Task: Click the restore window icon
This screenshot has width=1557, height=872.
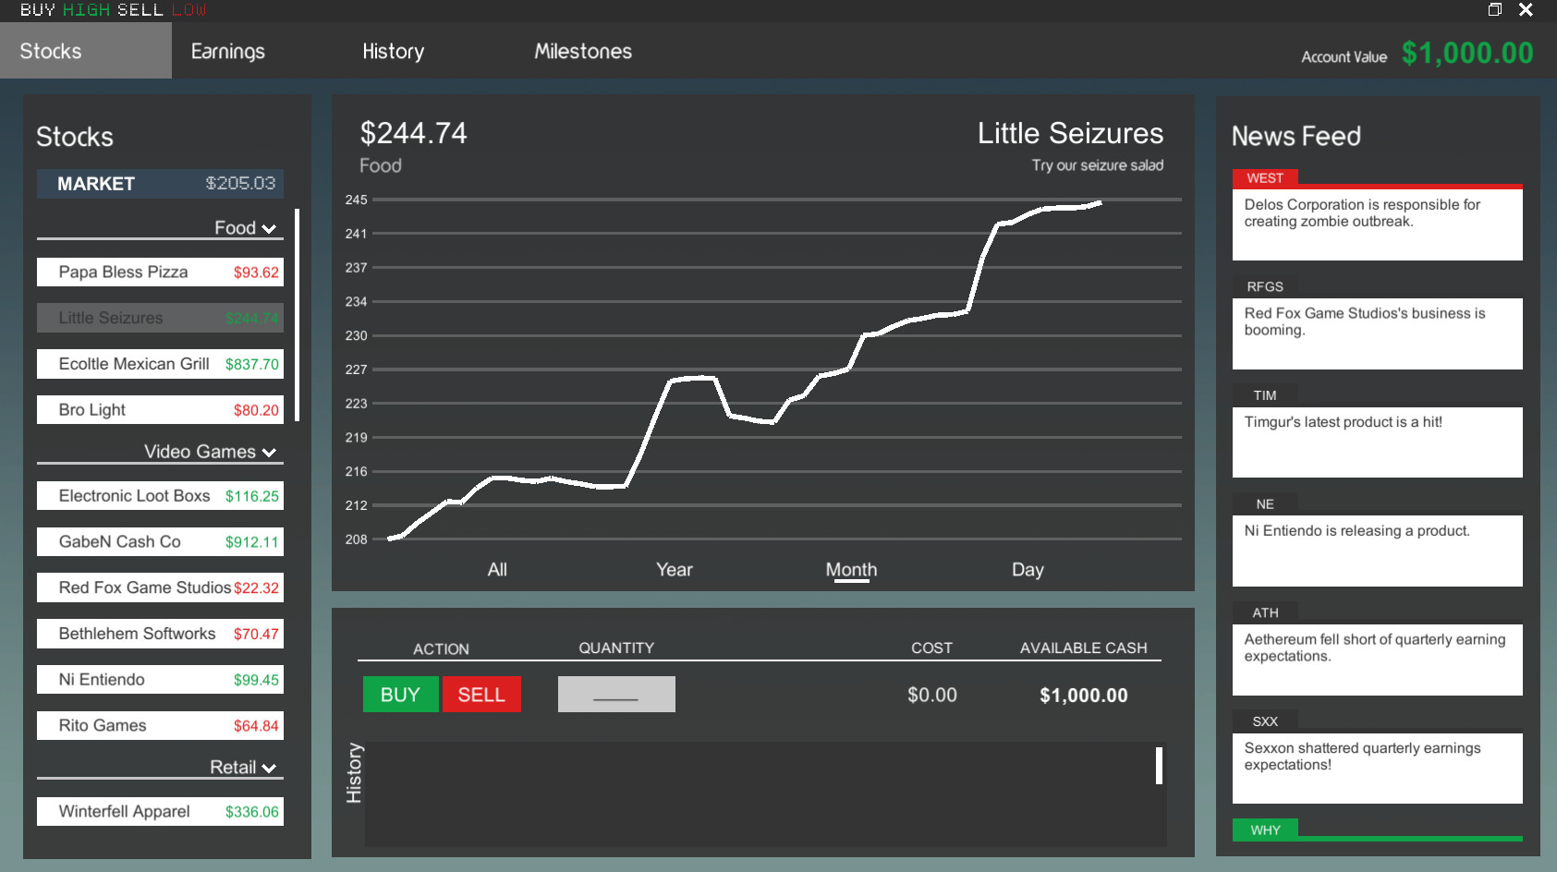Action: [x=1495, y=10]
